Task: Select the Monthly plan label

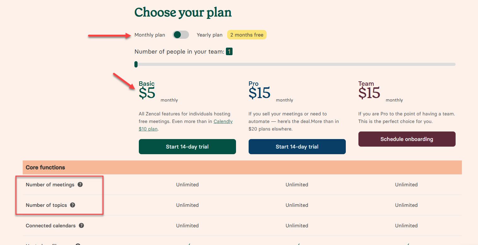Action: (x=150, y=35)
